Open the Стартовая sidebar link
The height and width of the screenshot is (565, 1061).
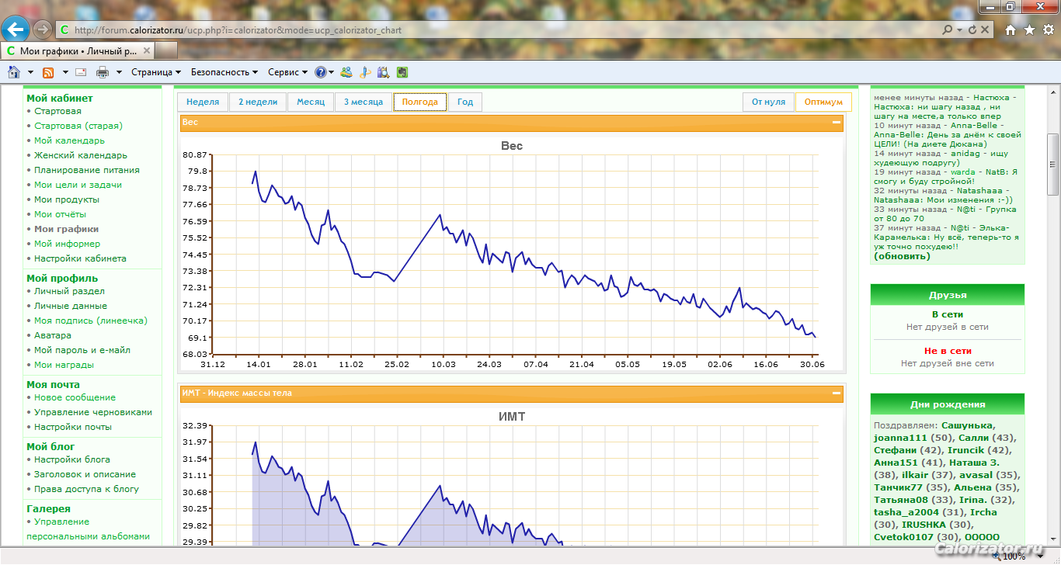coord(57,111)
